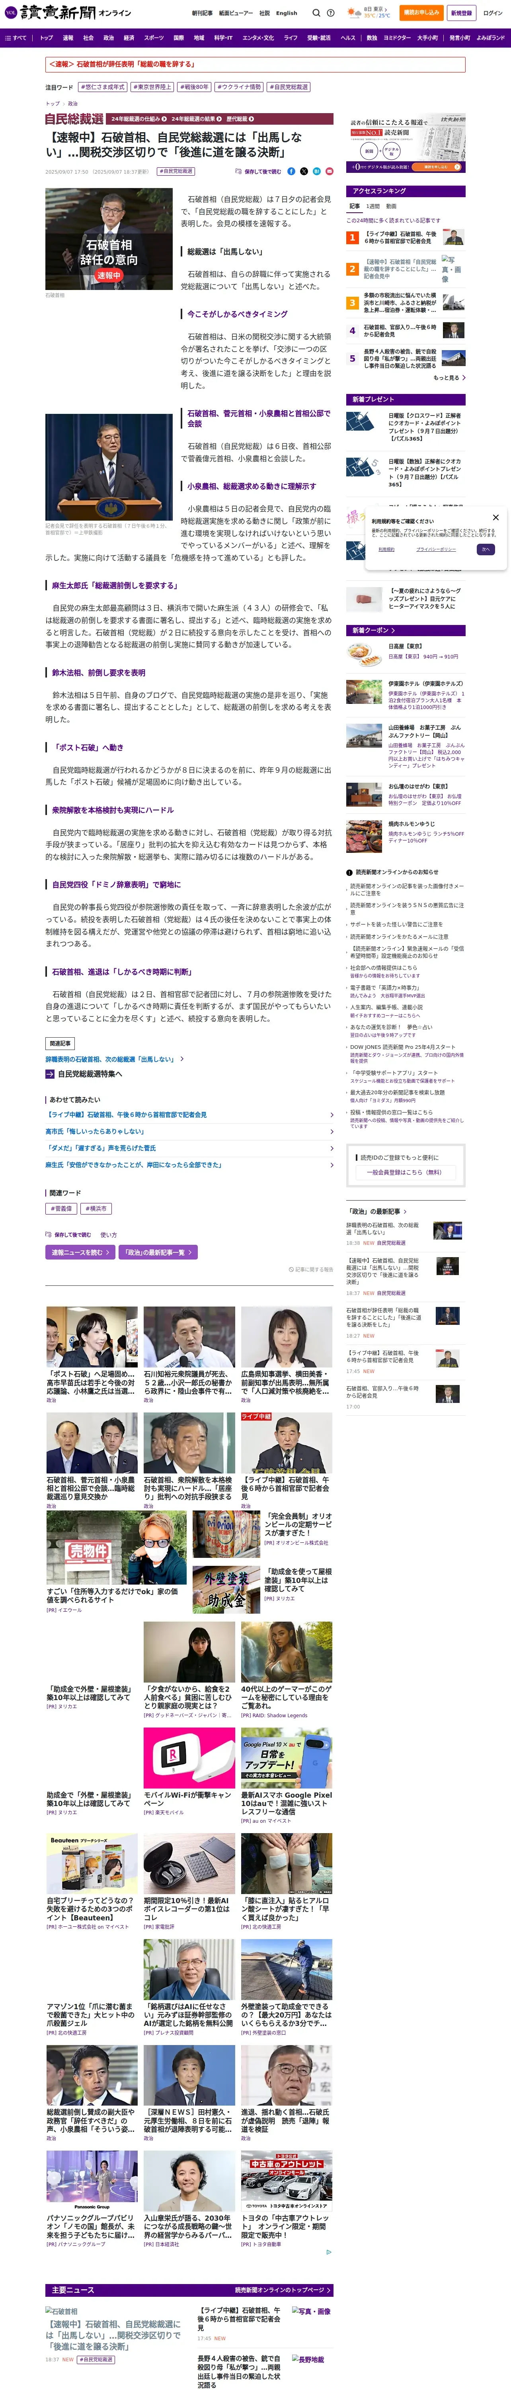Expand ライブ中継 石破首相 related article chevron
This screenshot has height=2390, width=511.
(x=332, y=1115)
